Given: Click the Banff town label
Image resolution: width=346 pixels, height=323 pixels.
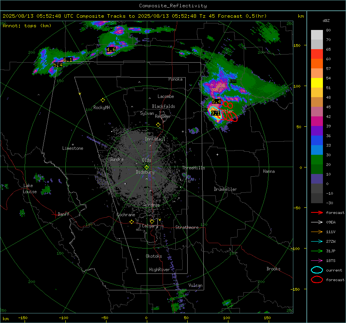Looking at the screenshot, I should [x=63, y=214].
